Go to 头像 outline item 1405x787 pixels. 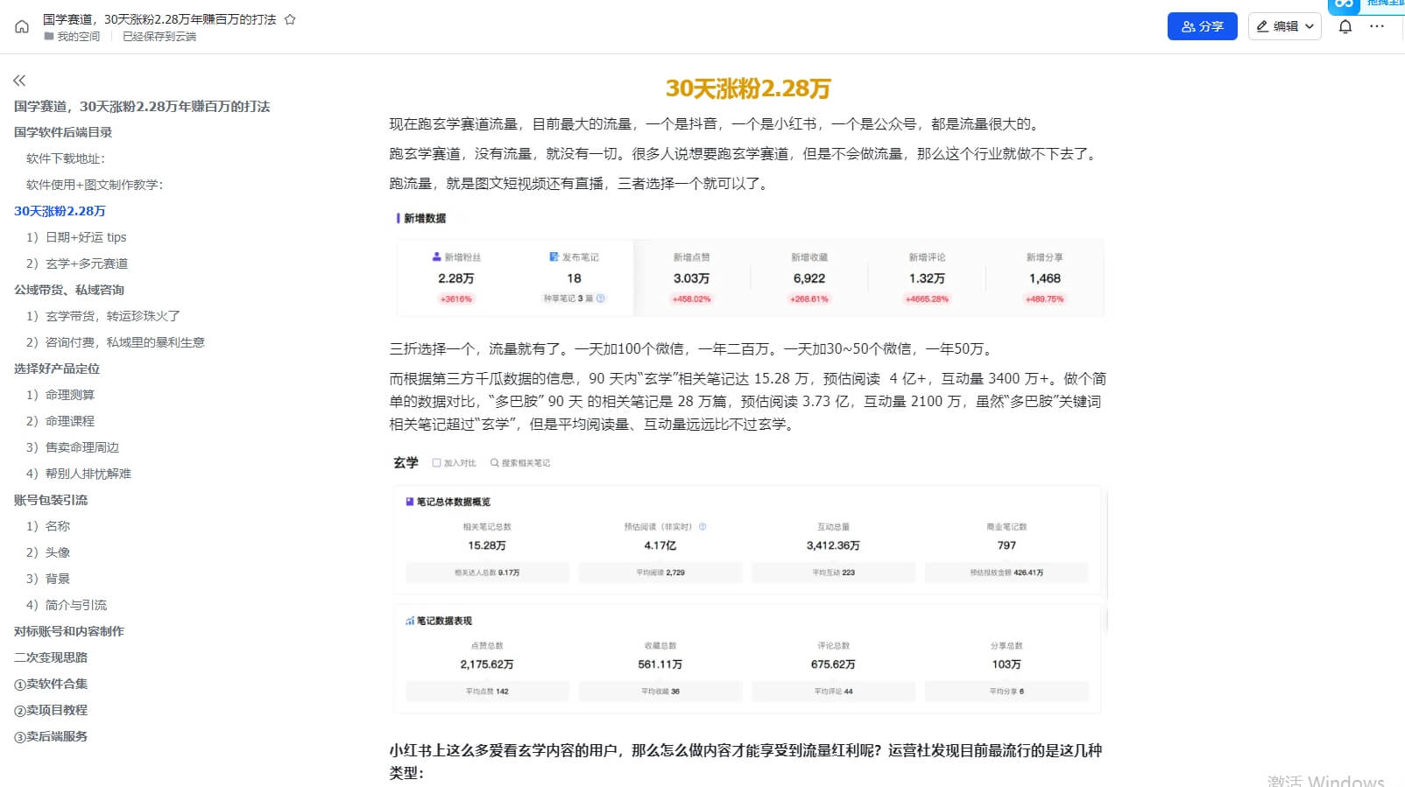48,552
